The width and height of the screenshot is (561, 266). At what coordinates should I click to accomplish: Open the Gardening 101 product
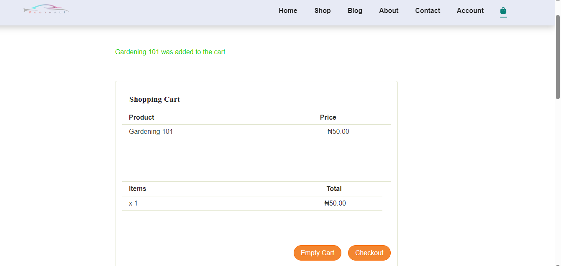151,131
